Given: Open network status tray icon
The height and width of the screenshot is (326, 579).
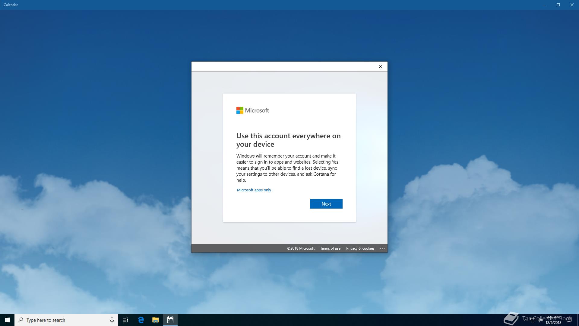Looking at the screenshot, I should 533,320.
